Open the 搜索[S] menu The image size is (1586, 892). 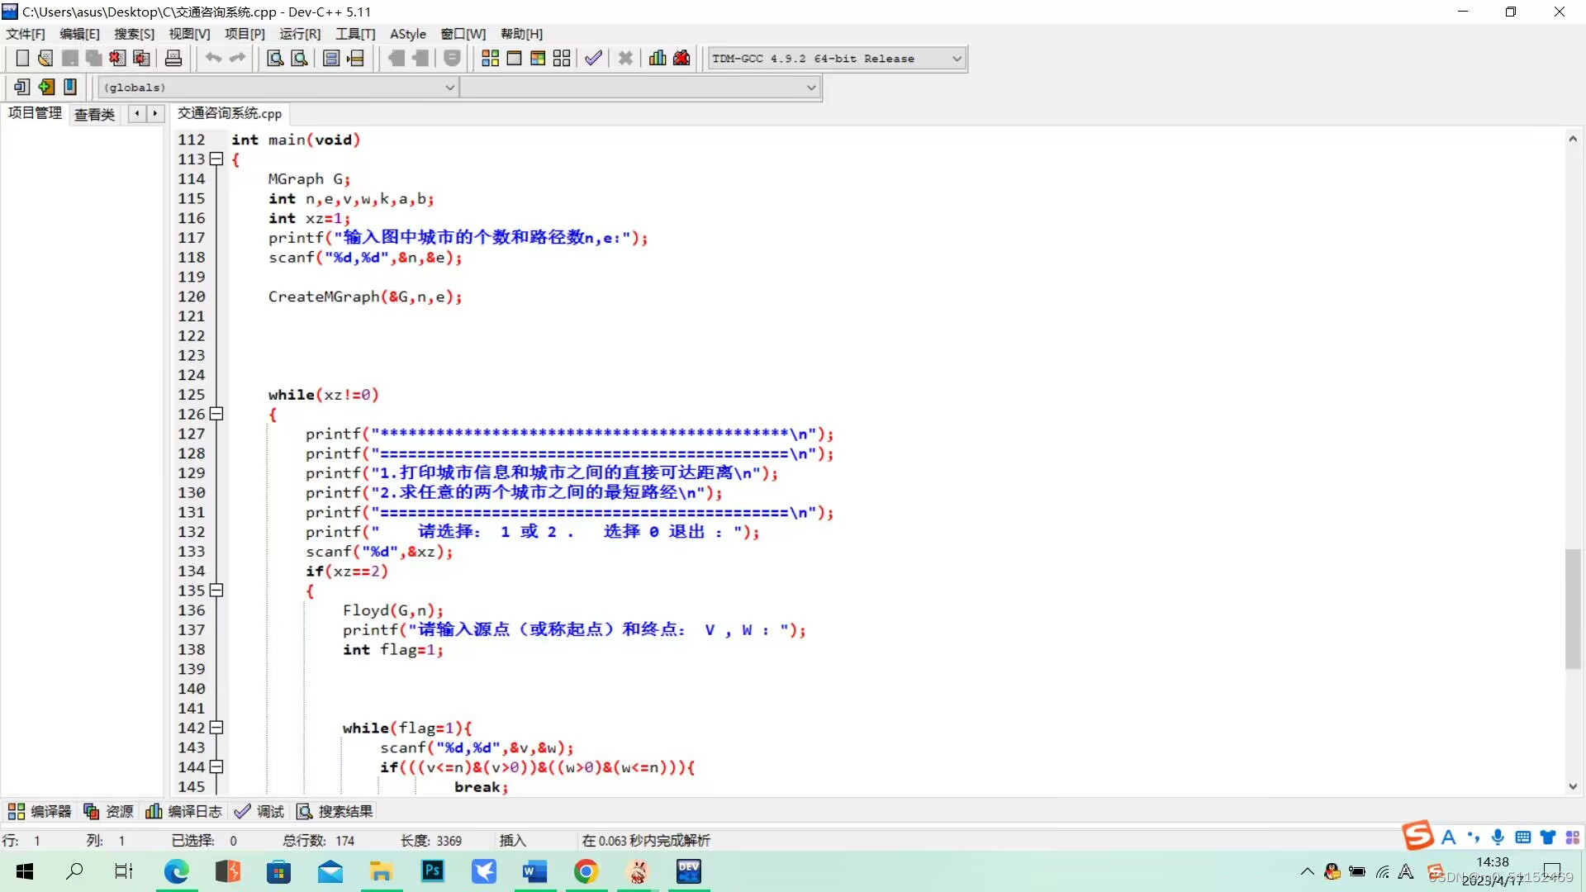[x=134, y=34]
